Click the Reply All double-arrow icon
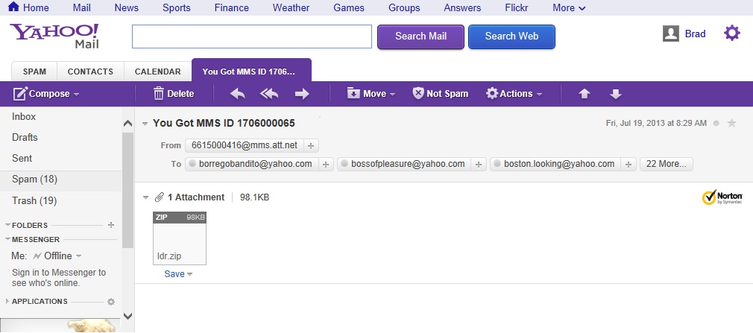This screenshot has width=753, height=333. coord(269,94)
